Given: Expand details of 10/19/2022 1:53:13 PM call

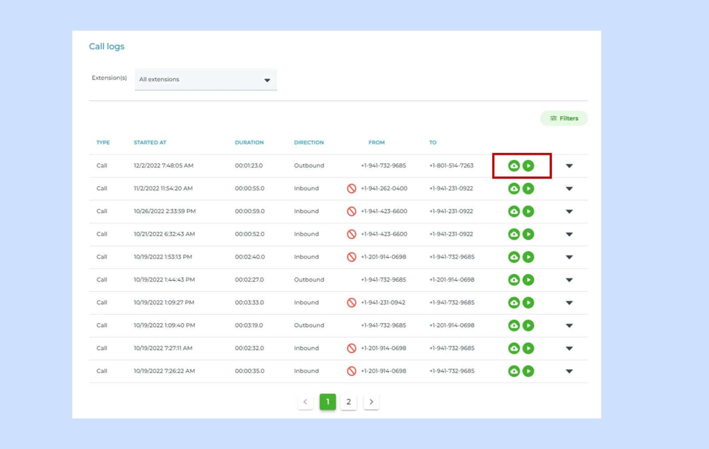Looking at the screenshot, I should pyautogui.click(x=569, y=257).
